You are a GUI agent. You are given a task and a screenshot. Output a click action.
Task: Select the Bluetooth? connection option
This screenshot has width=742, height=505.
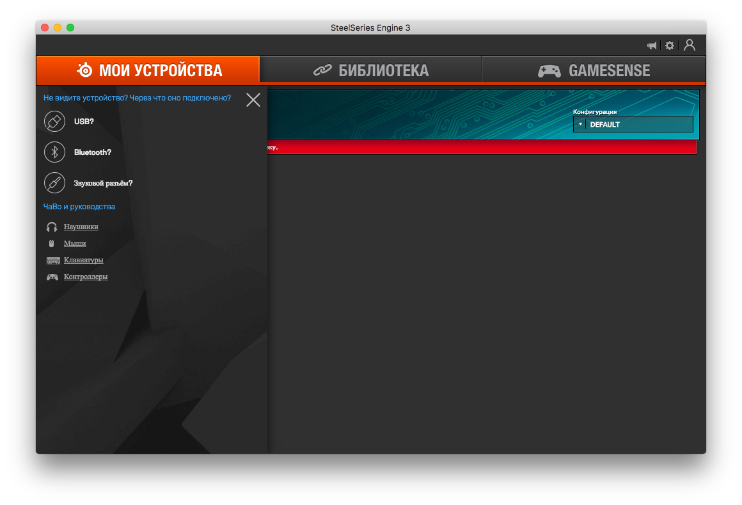point(93,152)
